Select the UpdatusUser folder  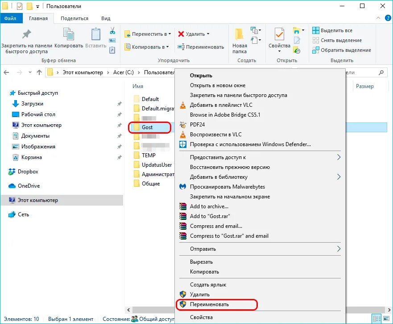tap(153, 165)
